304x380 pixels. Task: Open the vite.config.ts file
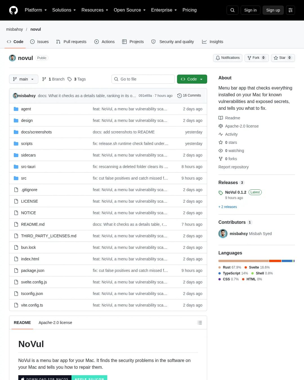pyautogui.click(x=32, y=305)
